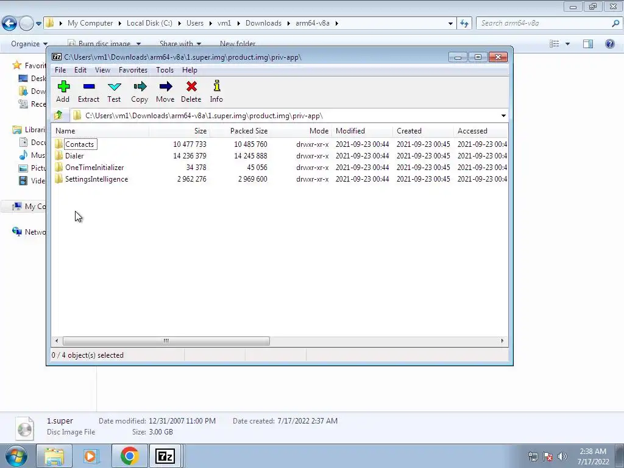Open the Windows Start menu
Screen dimensions: 624x468
coord(16,456)
